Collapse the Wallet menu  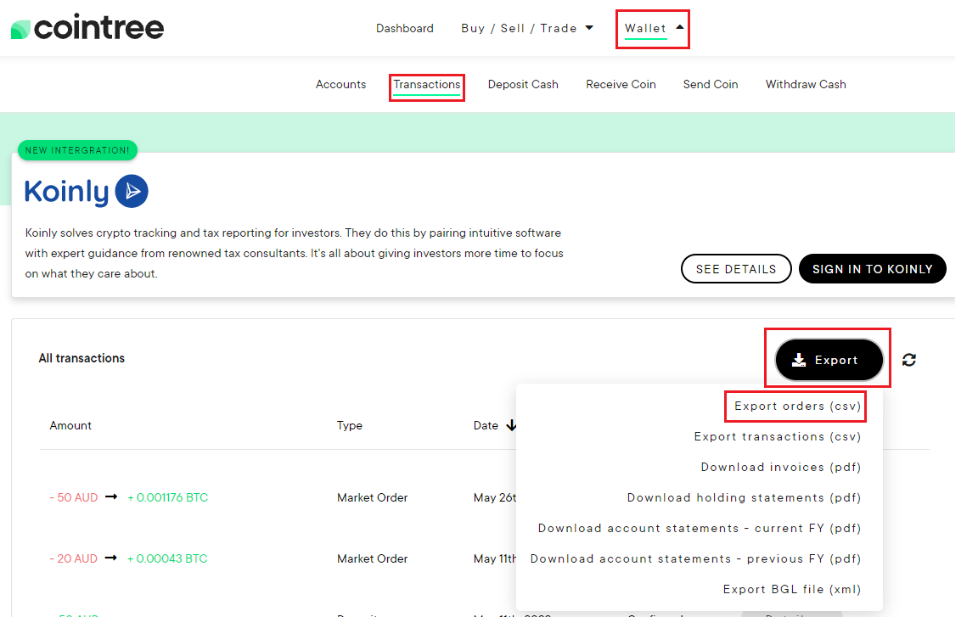[654, 28]
